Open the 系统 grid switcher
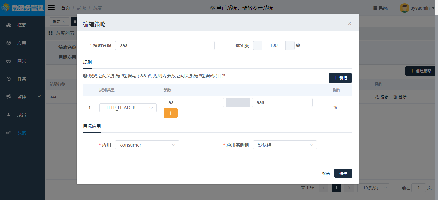Image resolution: width=438 pixels, height=200 pixels. (380, 8)
